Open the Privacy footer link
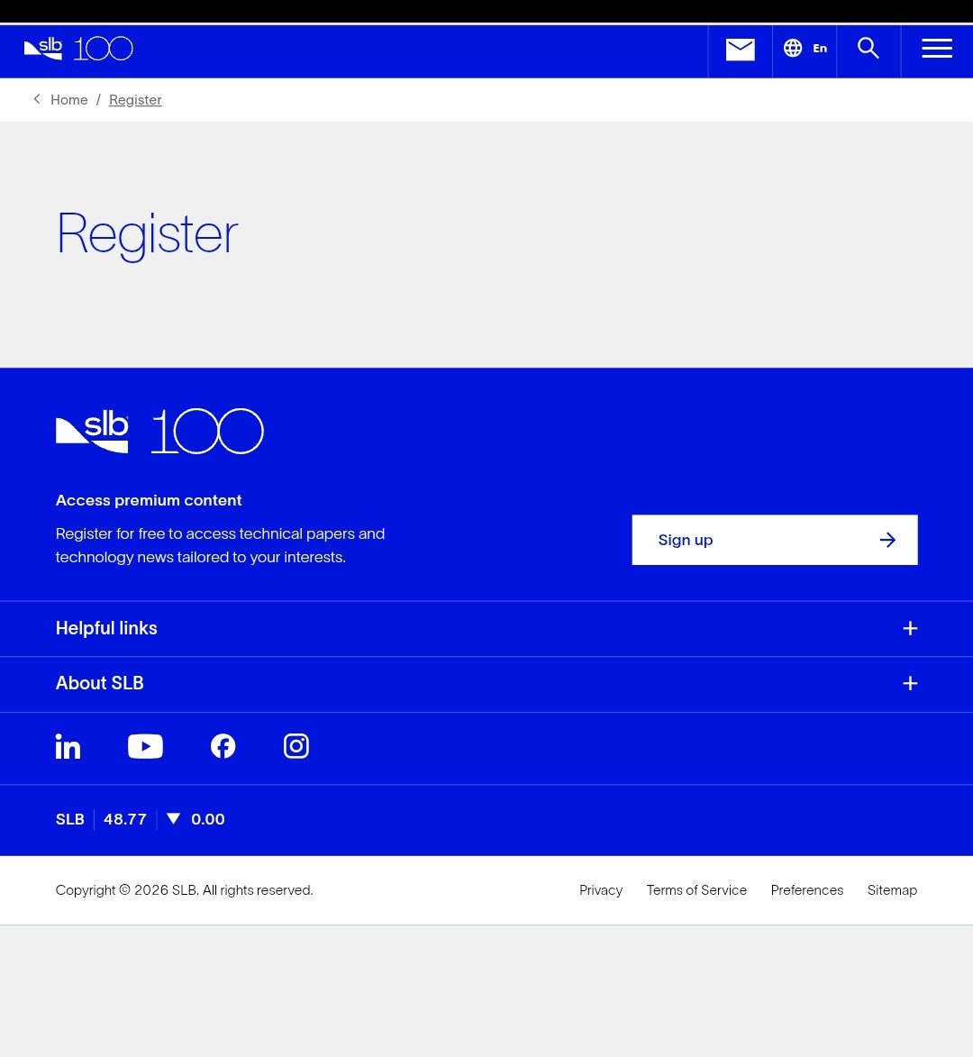 601,890
